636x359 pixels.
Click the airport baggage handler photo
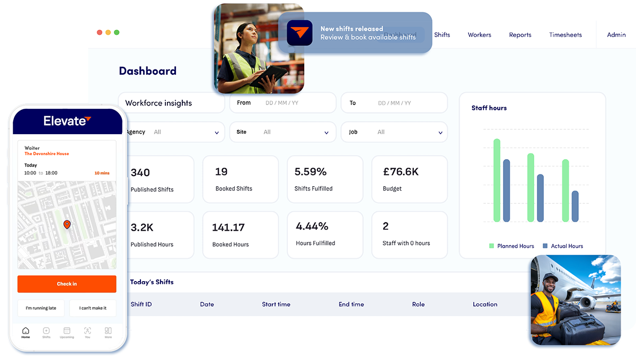pos(575,300)
